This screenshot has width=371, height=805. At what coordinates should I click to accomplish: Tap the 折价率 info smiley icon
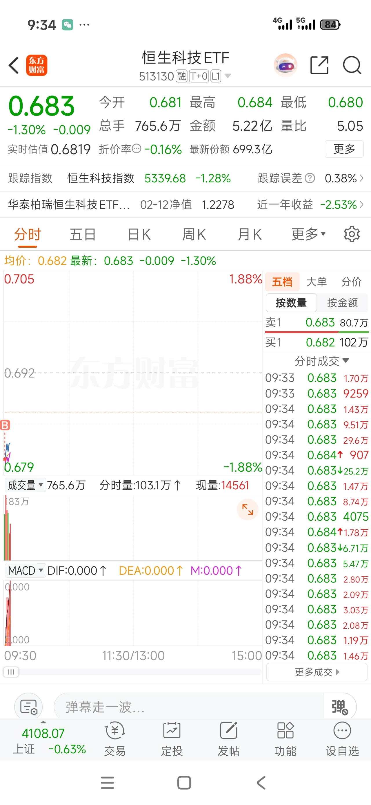click(136, 149)
